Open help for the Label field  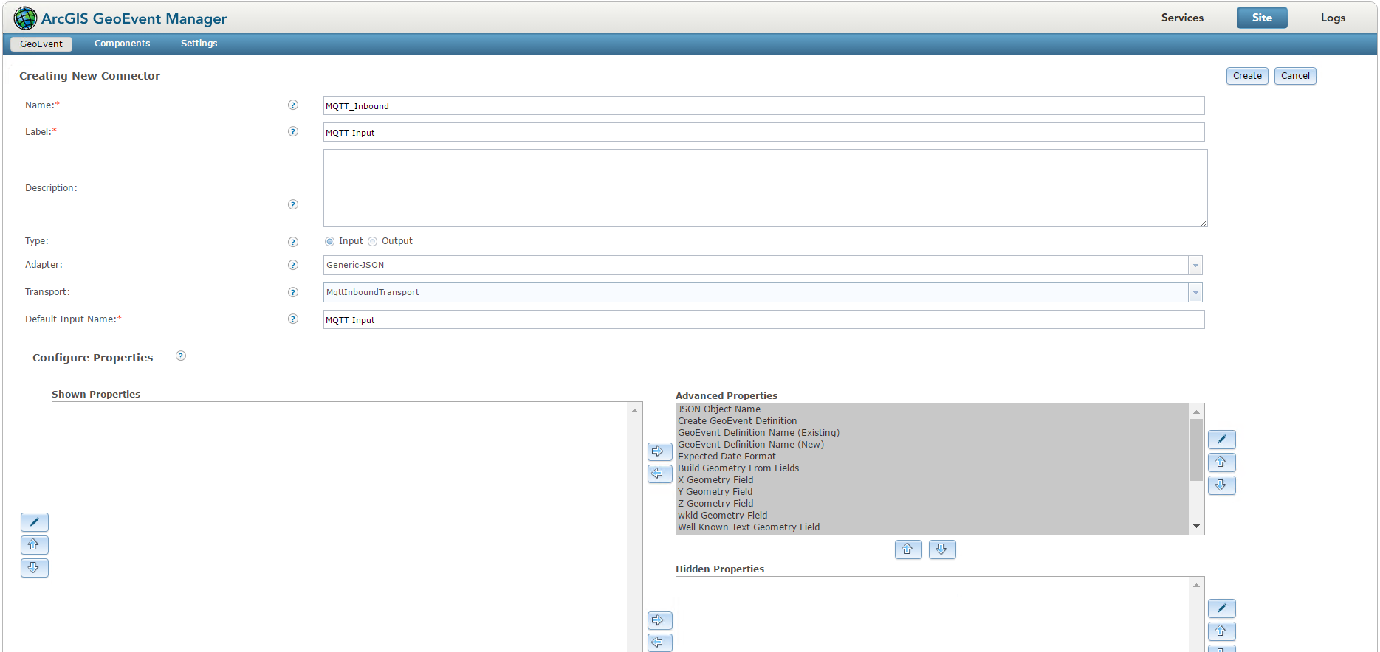[293, 132]
